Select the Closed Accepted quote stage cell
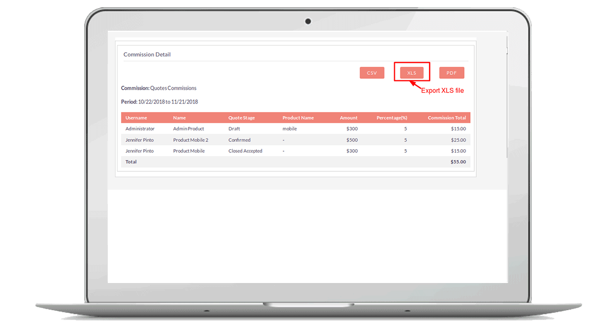 tap(245, 151)
